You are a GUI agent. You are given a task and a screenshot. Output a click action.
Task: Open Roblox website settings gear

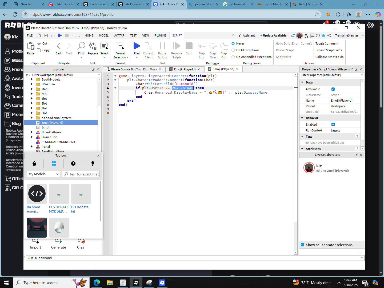pyautogui.click(x=370, y=25)
